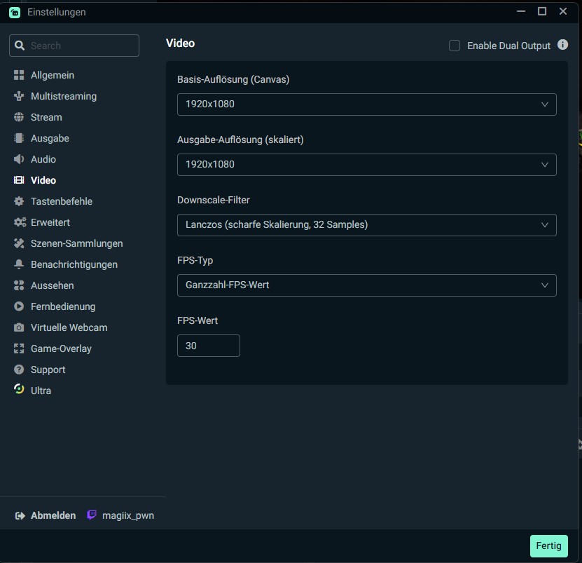This screenshot has height=563, width=582.
Task: Click the Tastenbefehle gear icon
Action: click(x=19, y=201)
